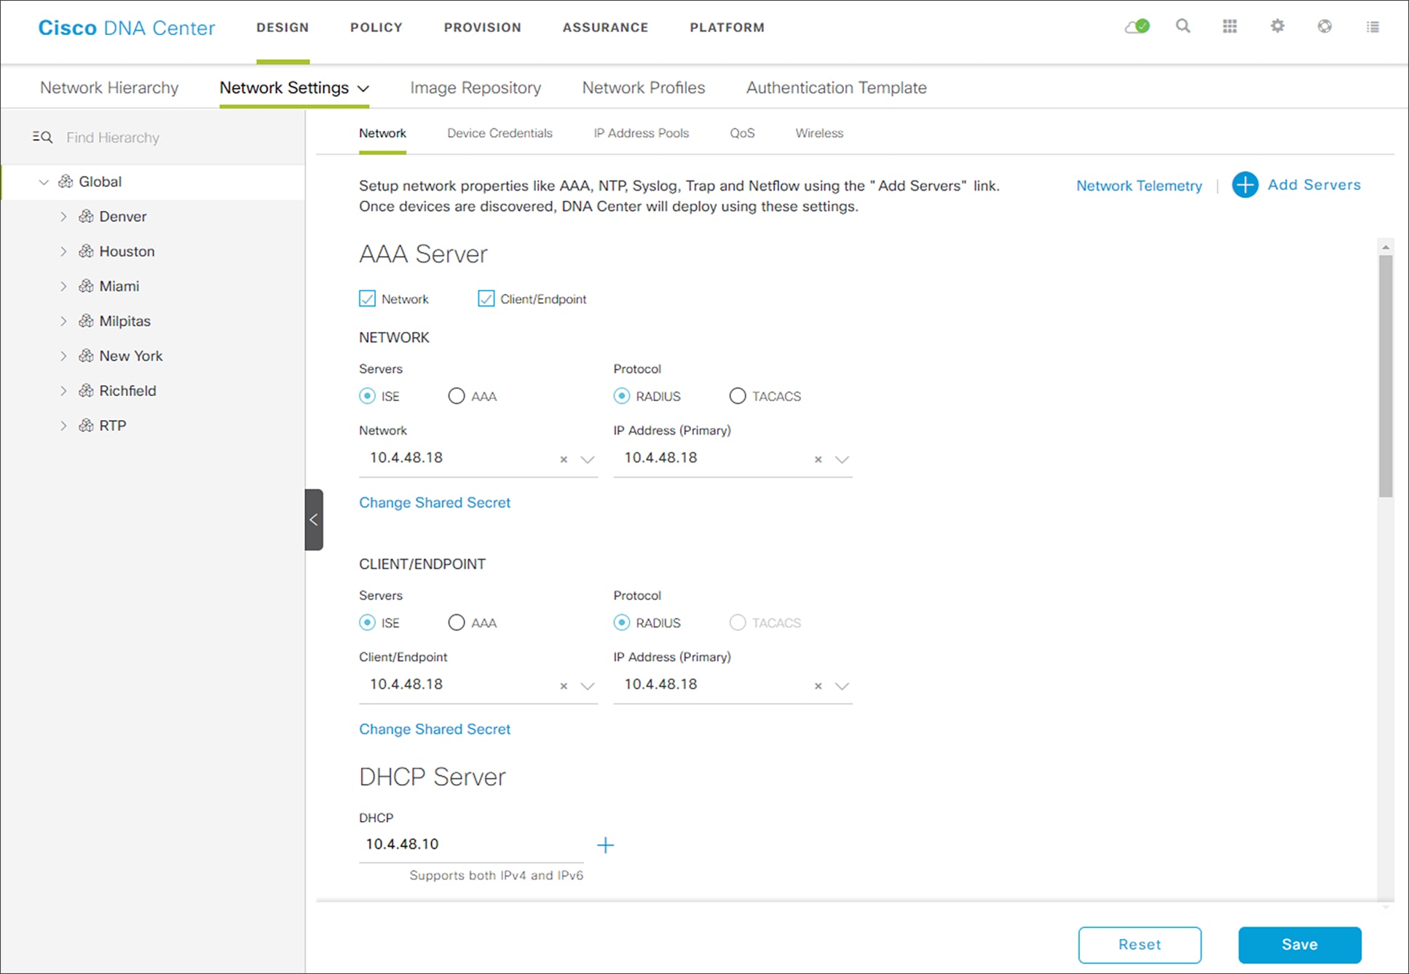
Task: Click the blue plus Add Servers icon
Action: pyautogui.click(x=1245, y=185)
